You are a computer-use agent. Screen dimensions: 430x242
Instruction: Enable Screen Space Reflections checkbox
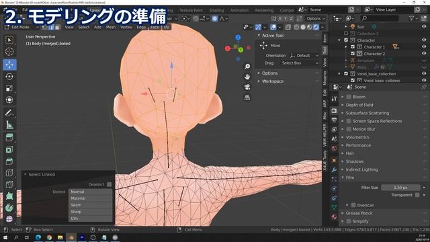pos(349,121)
